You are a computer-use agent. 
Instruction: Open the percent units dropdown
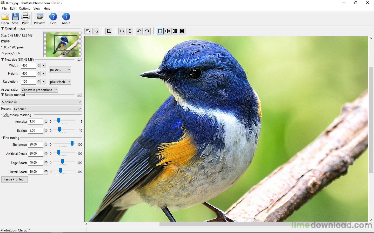60,70
